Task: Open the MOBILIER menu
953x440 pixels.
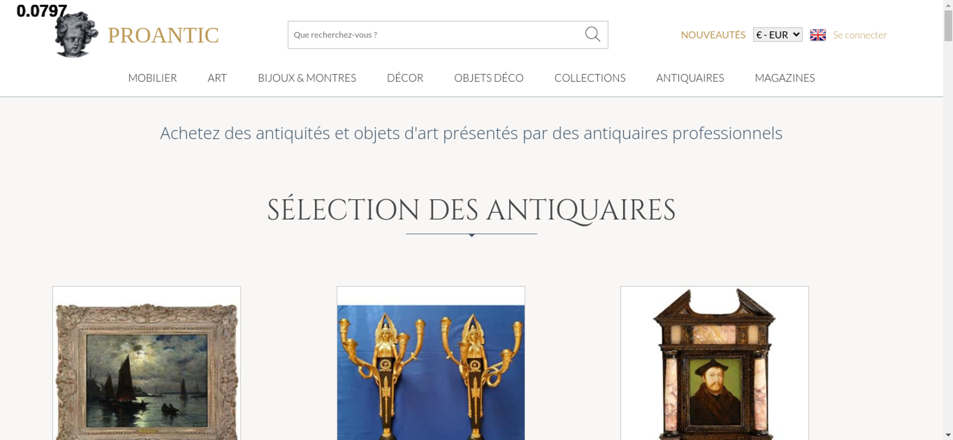Action: (x=152, y=78)
